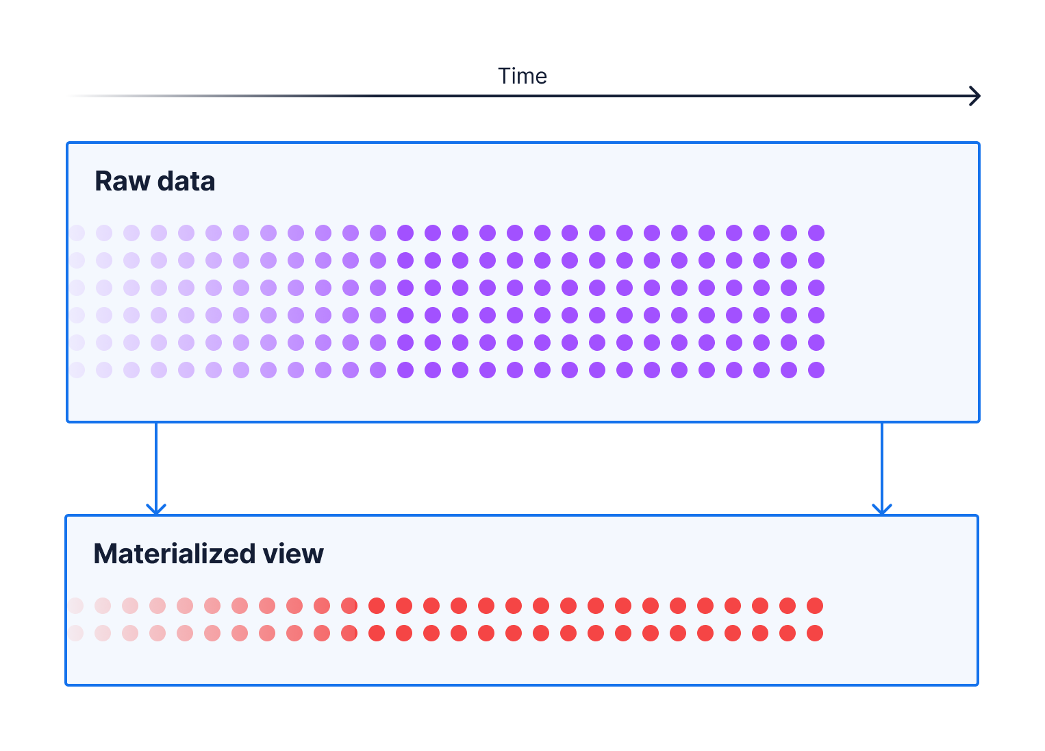Click bottom-right red dot in Materialized view

pos(815,633)
